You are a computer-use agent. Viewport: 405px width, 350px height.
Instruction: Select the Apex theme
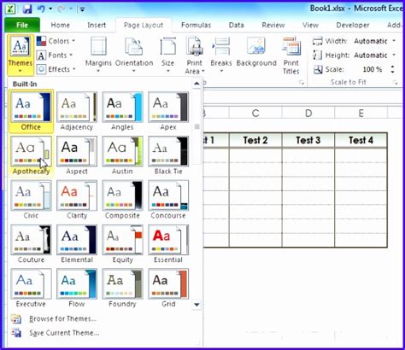pyautogui.click(x=168, y=112)
